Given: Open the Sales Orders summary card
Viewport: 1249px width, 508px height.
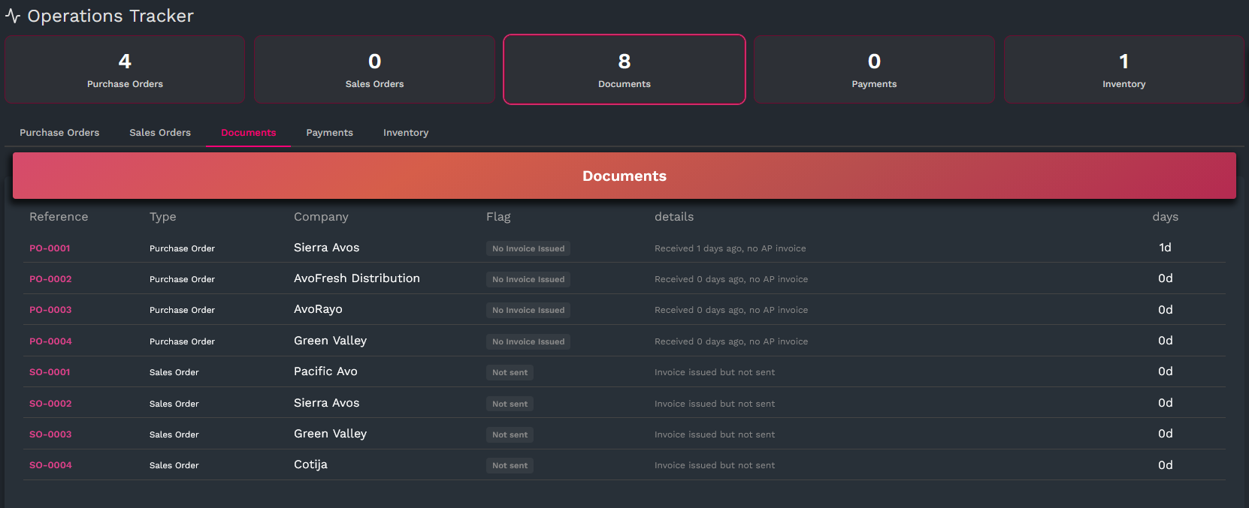Looking at the screenshot, I should pos(374,69).
